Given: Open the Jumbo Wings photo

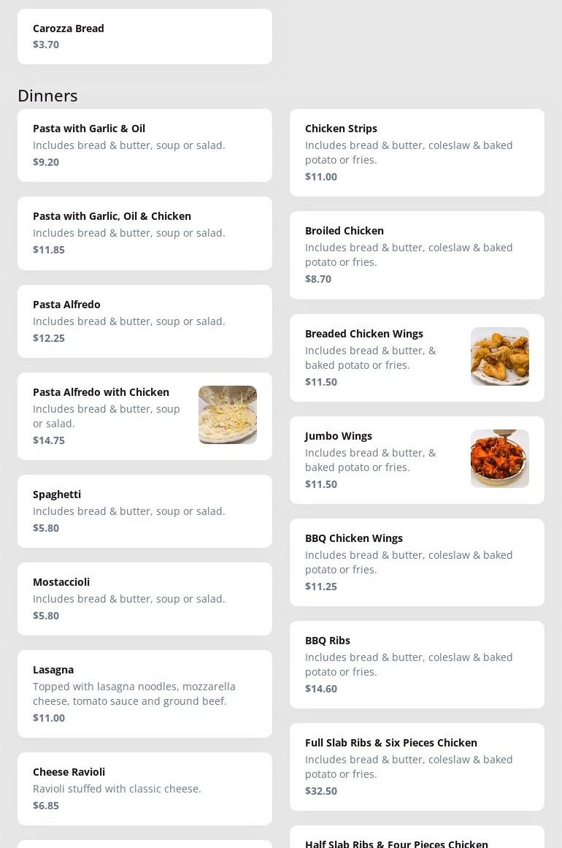Looking at the screenshot, I should pos(500,459).
